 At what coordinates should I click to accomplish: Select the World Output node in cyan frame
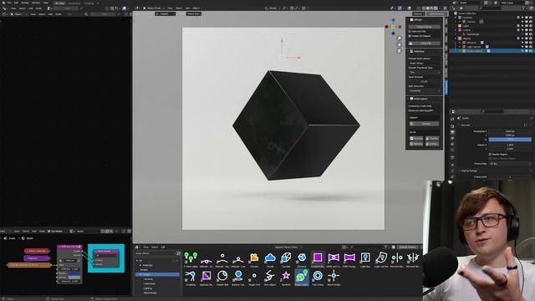[106, 258]
